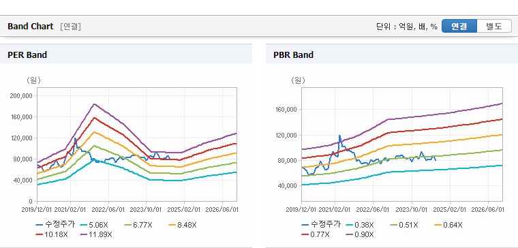Click 2019/12/01 date on PBR chart axis
The image size is (518, 248).
point(301,210)
